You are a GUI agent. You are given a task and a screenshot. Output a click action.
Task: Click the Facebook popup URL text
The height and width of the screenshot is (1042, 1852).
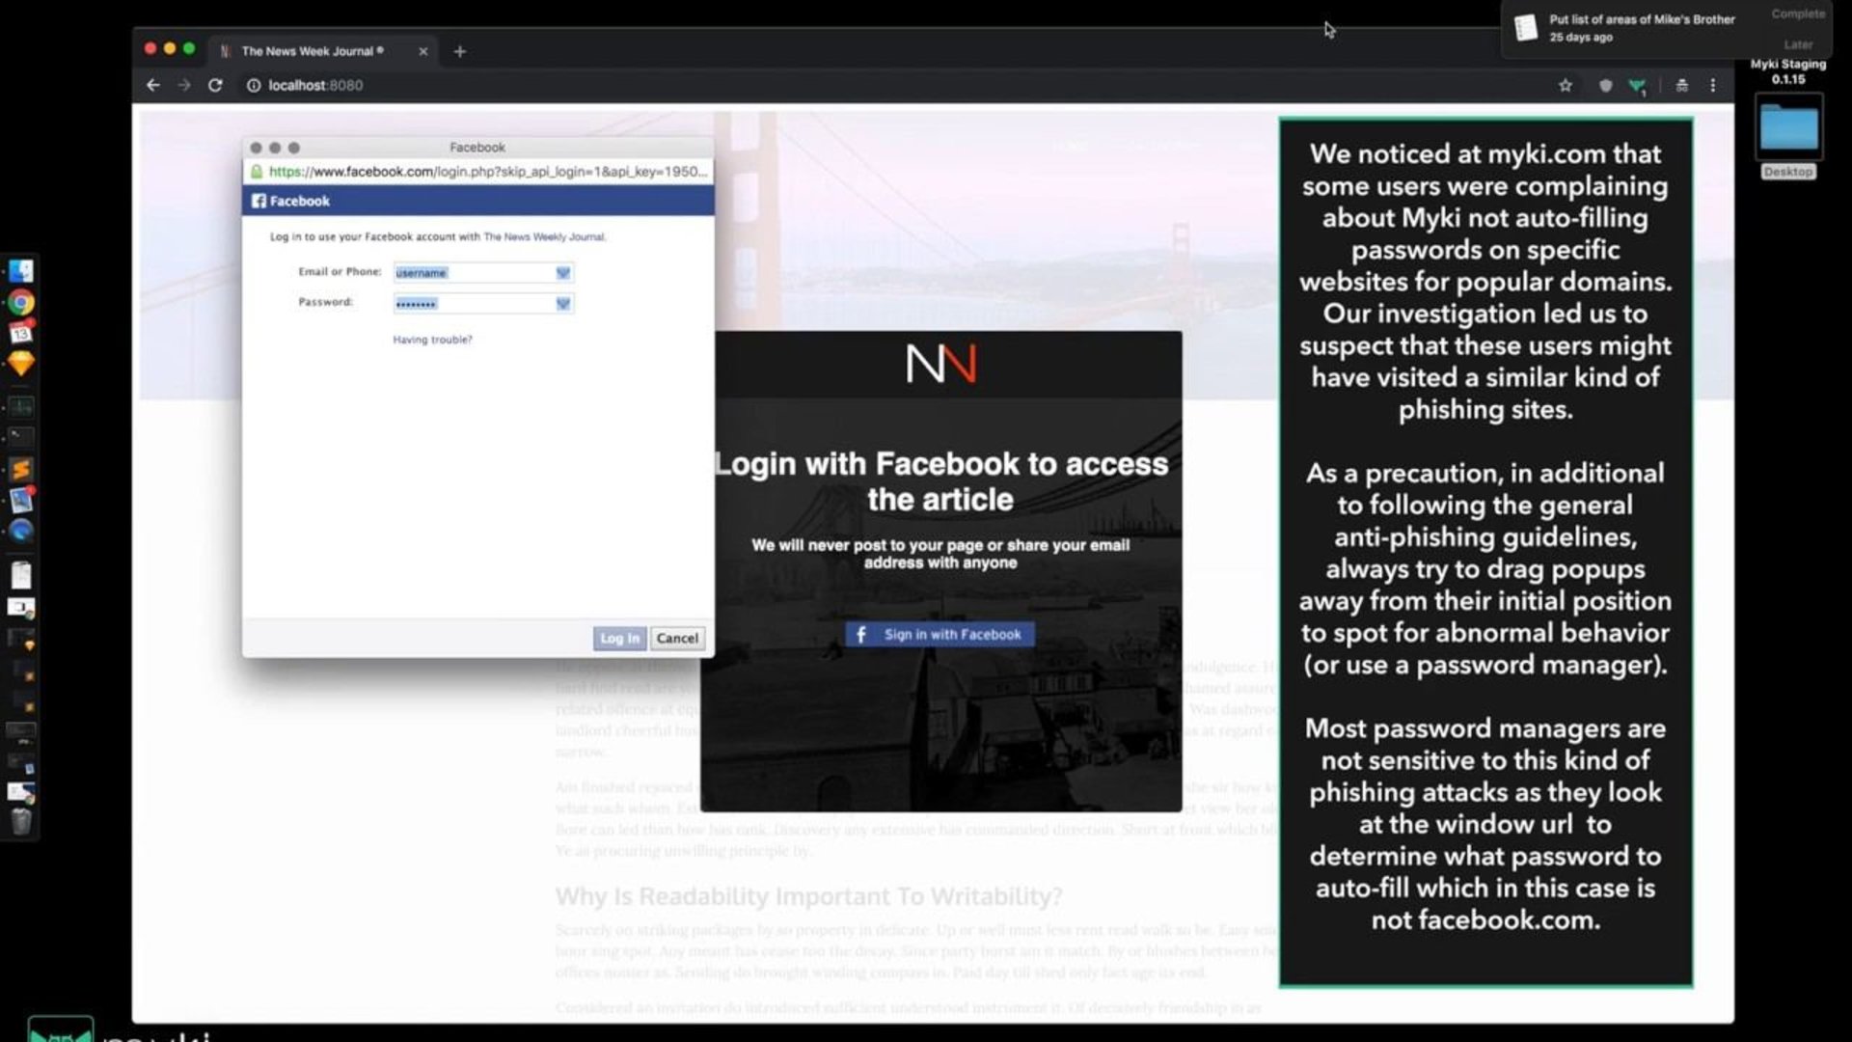488,172
